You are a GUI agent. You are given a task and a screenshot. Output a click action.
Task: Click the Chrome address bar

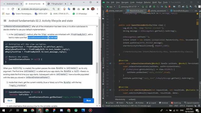pyautogui.click(x=35, y=9)
